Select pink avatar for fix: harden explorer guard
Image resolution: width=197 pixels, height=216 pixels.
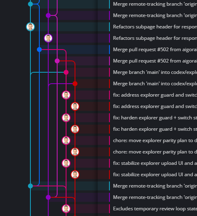(x=66, y=118)
